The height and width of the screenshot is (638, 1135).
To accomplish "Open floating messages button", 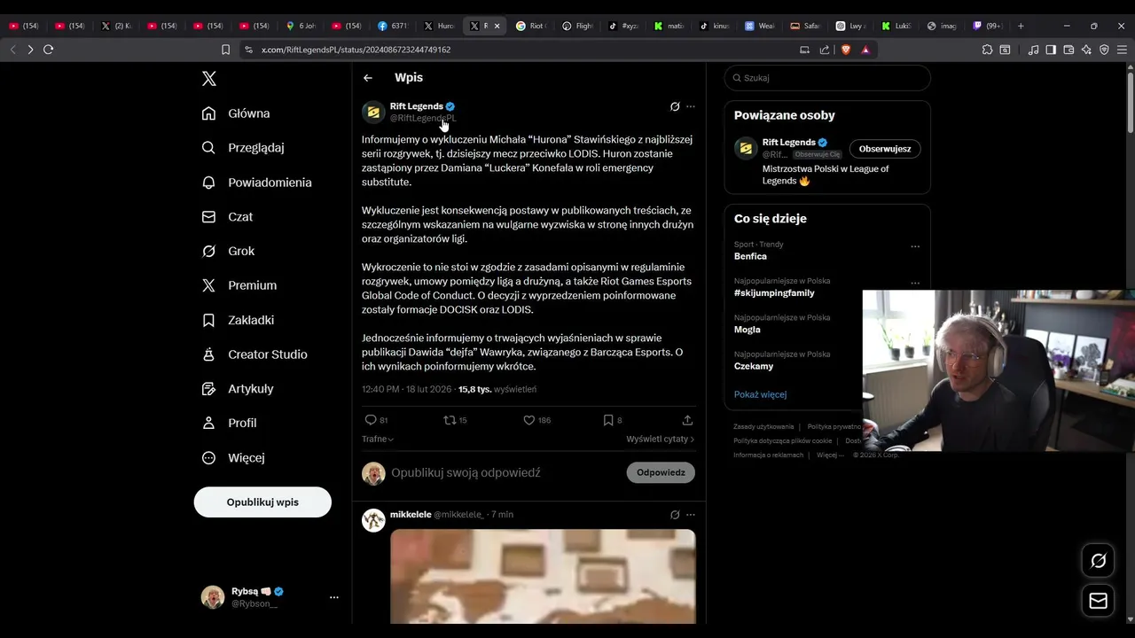I will [x=1098, y=601].
